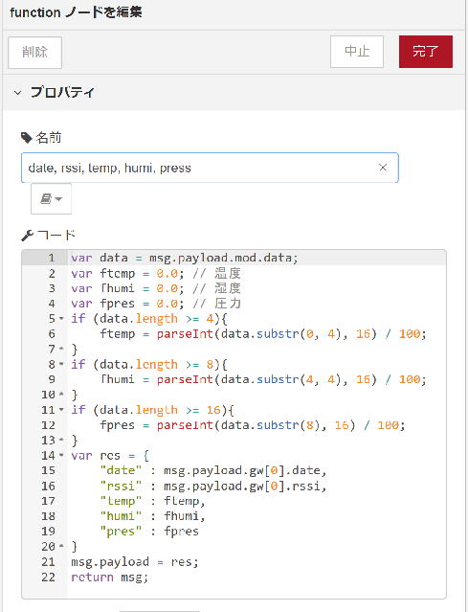Clear the name field with the X icon
468x612 pixels.
[383, 168]
